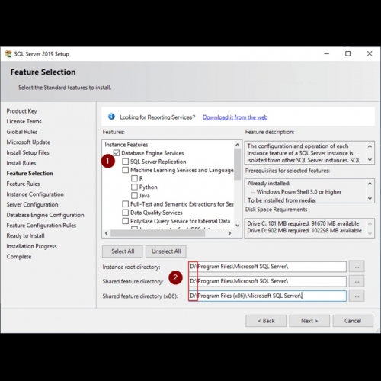Click Prerequisites box scroll down arrow
The image size is (381, 381).
point(370,198)
